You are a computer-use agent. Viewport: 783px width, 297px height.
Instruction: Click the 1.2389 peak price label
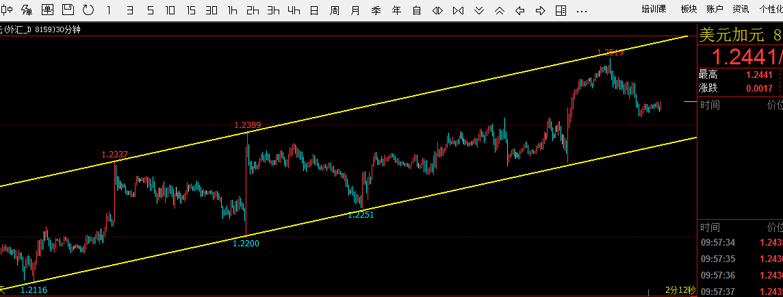pos(248,125)
